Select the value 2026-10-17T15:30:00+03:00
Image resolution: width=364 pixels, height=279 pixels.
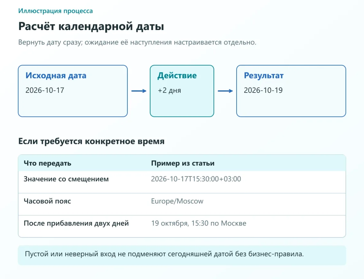196,179
